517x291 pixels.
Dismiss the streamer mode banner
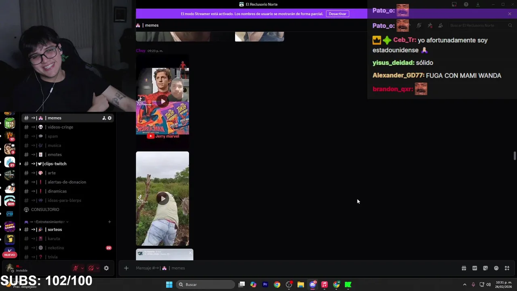click(x=510, y=14)
